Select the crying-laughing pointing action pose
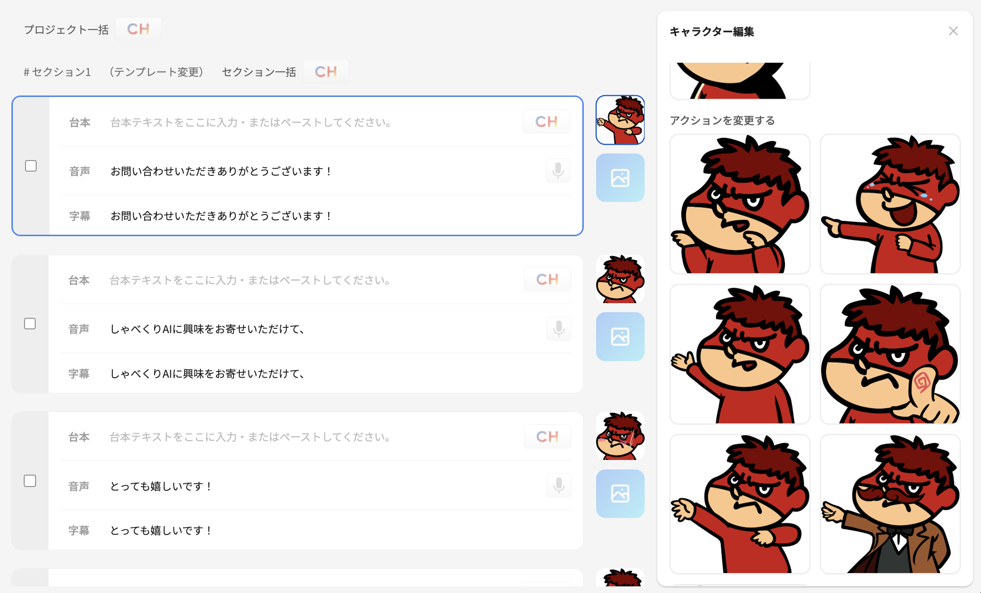The height and width of the screenshot is (593, 981). click(890, 204)
